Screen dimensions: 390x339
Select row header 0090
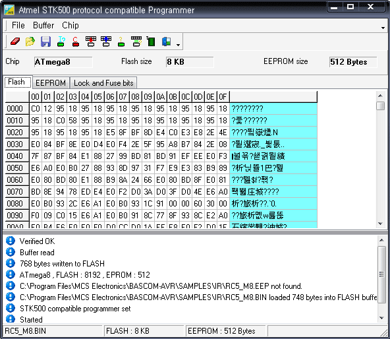click(x=17, y=216)
